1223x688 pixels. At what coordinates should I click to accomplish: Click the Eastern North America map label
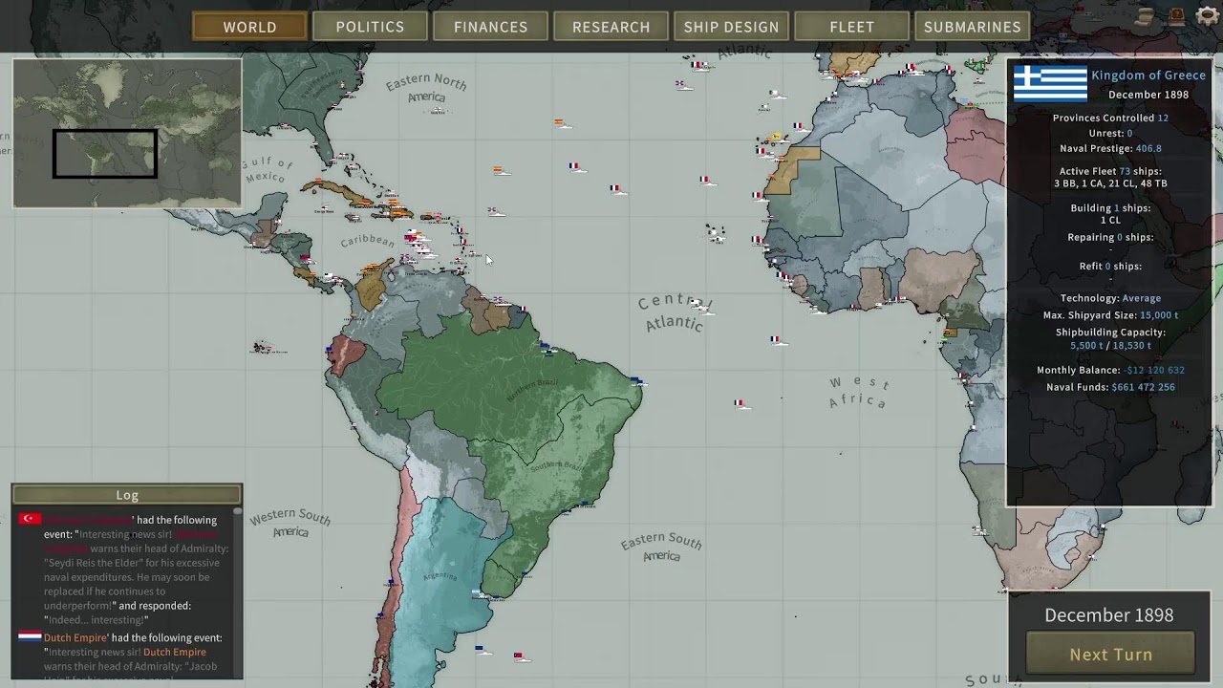pos(426,88)
